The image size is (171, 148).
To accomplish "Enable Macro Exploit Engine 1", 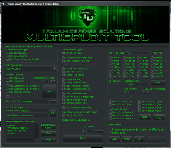I will pos(110,112).
